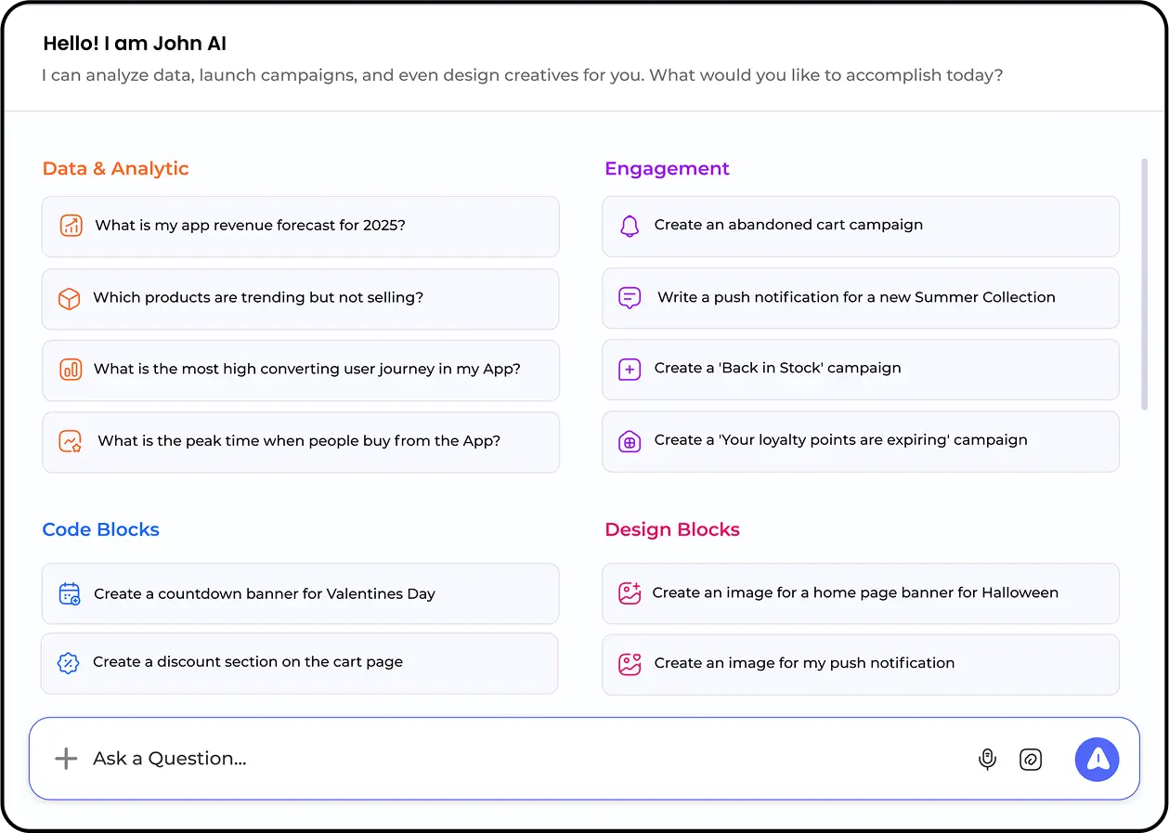Select 'What is my app revenue forecast for 2025?'
Image resolution: width=1169 pixels, height=833 pixels.
click(250, 226)
